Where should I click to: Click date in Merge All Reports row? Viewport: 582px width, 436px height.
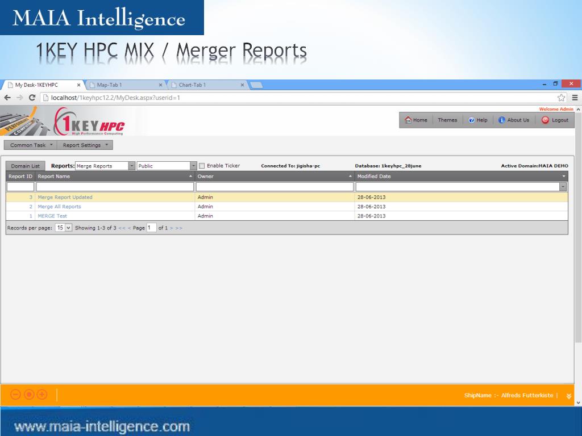point(372,207)
